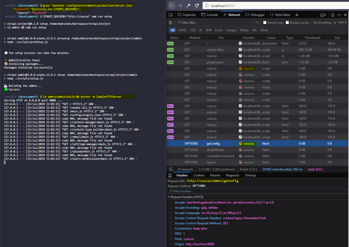Filter requests by JS
This screenshot has width=349, height=247.
200,30
